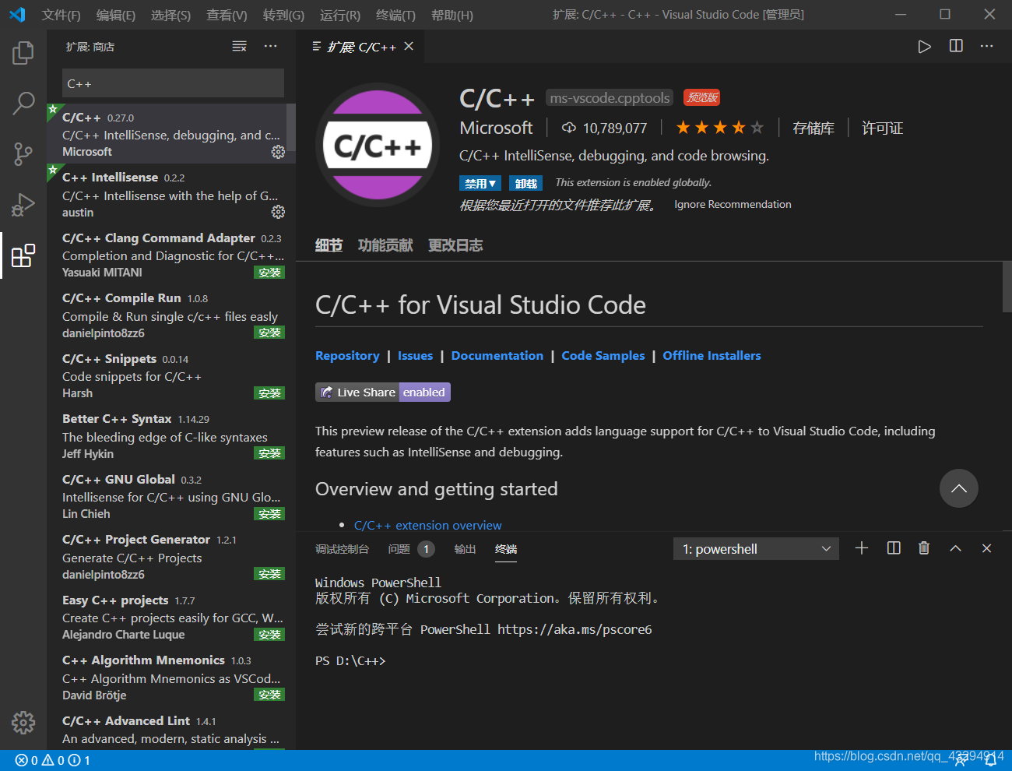Click the C/C++ extension logo image
This screenshot has width=1012, height=771.
pos(378,145)
